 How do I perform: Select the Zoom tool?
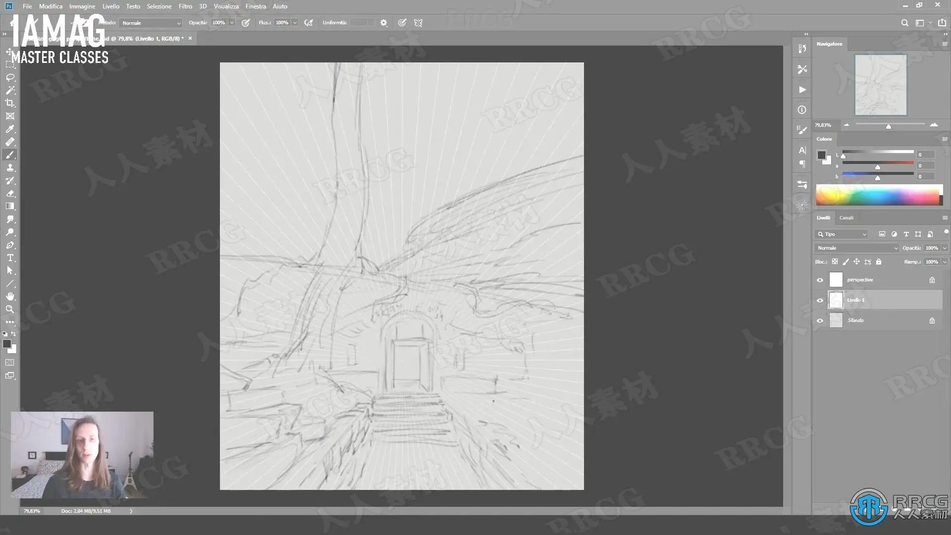tap(10, 309)
